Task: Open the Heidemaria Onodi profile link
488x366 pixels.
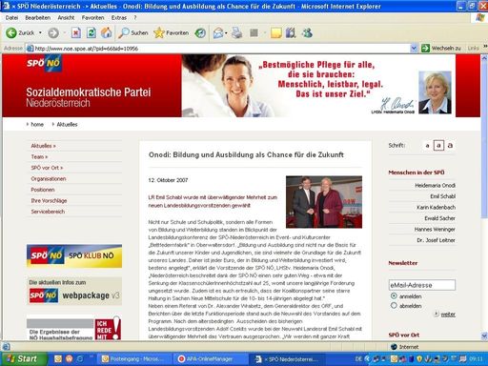Action: [435, 185]
